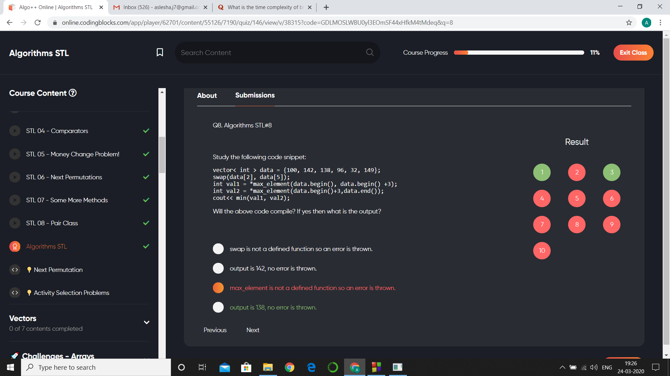Click the Next question button
This screenshot has width=670, height=376.
(x=253, y=330)
